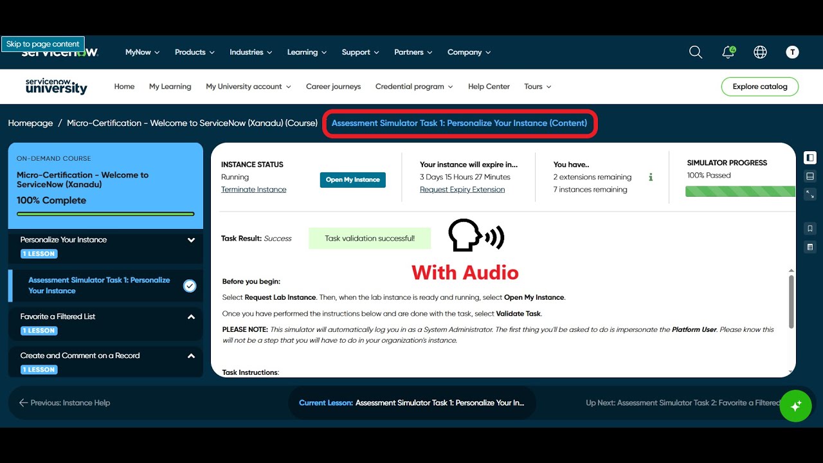Toggle the side panel layout icon

pyautogui.click(x=810, y=158)
